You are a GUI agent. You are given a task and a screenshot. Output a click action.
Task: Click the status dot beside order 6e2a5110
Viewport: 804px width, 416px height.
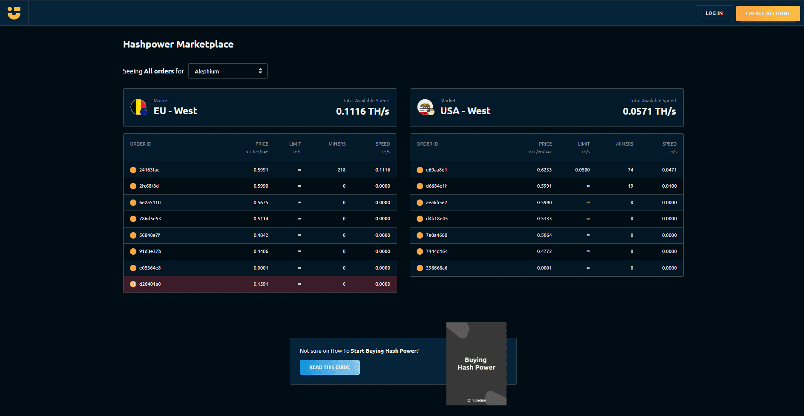(133, 202)
